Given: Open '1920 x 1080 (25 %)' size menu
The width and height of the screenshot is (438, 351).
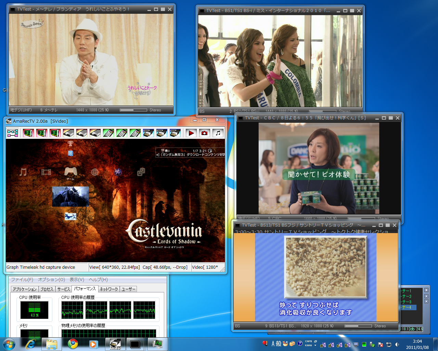Looking at the screenshot, I should pyautogui.click(x=317, y=326).
